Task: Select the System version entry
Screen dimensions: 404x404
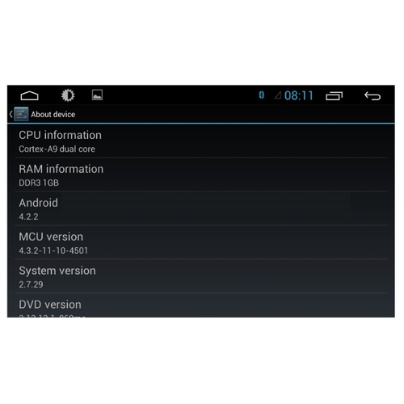Action: (x=201, y=276)
